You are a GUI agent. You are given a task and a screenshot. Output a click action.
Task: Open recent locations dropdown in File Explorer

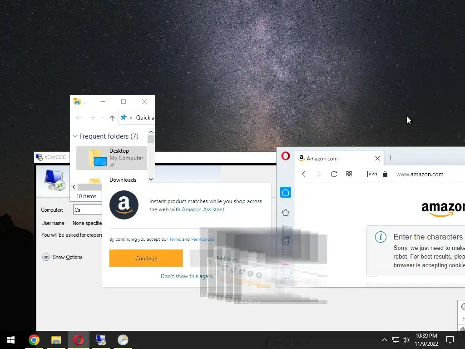[x=103, y=118]
